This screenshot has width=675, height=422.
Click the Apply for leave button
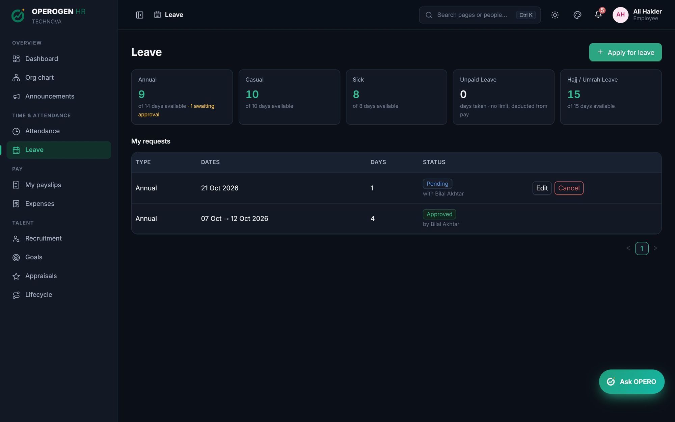pos(625,52)
